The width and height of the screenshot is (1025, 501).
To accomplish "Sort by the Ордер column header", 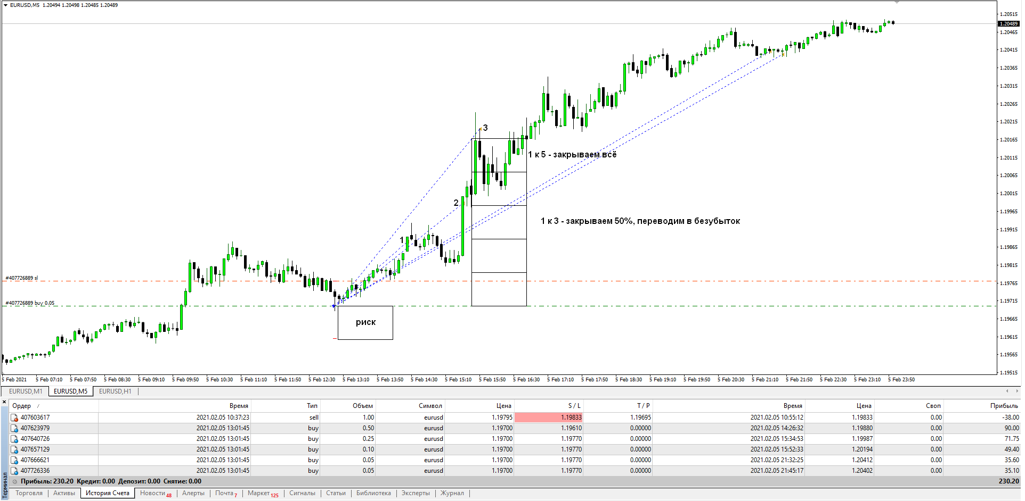I will point(53,406).
